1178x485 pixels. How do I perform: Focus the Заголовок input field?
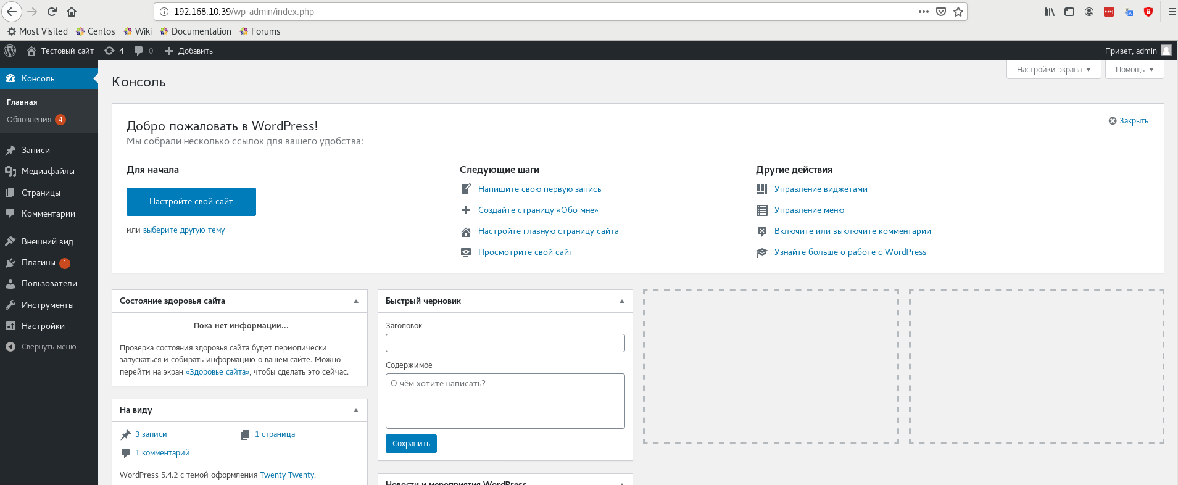coord(505,343)
